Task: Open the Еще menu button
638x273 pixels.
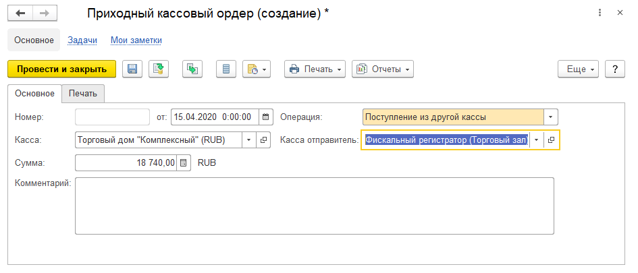Action: pos(579,69)
